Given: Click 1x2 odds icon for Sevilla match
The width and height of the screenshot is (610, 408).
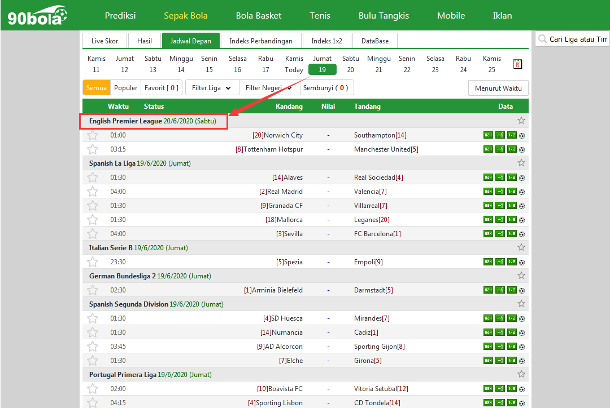Looking at the screenshot, I should [512, 234].
